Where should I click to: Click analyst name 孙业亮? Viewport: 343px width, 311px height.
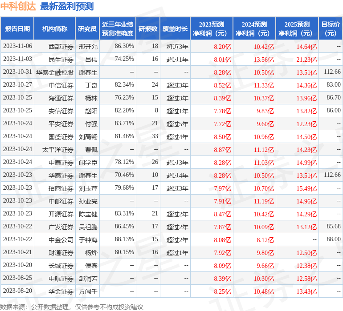pos(88,201)
